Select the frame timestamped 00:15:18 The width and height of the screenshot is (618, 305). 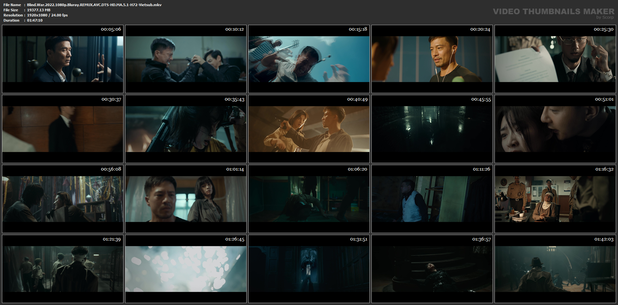coord(309,59)
